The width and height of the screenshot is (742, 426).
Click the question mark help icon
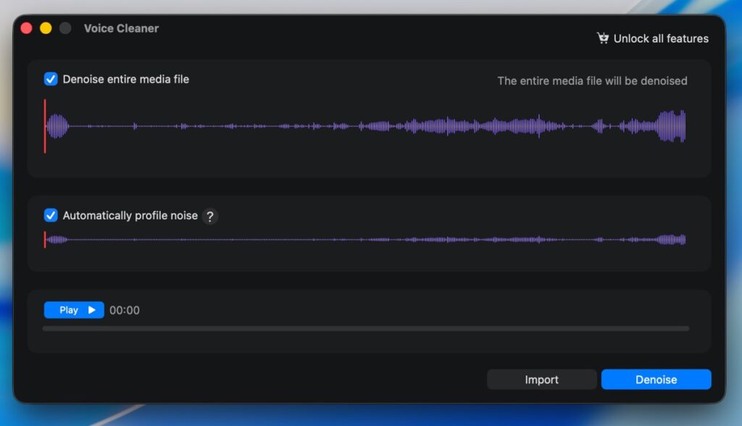point(209,216)
